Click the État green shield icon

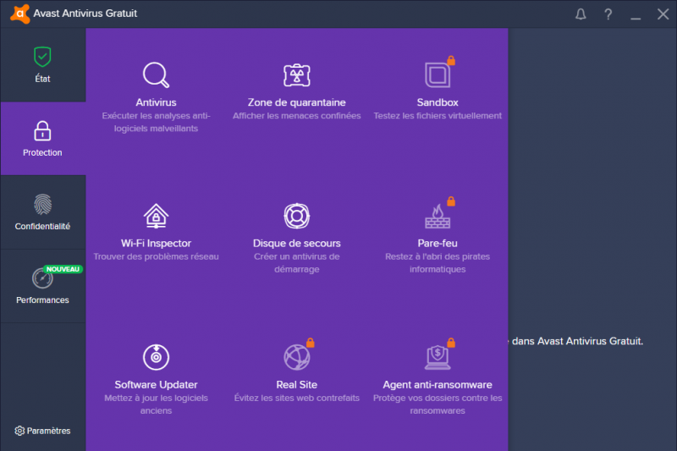[x=42, y=57]
